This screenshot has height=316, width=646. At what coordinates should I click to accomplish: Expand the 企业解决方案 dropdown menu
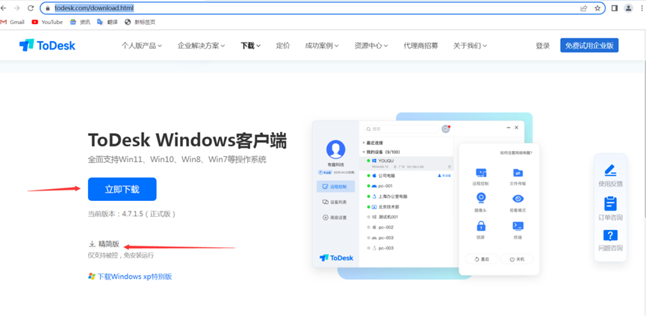[x=201, y=46]
